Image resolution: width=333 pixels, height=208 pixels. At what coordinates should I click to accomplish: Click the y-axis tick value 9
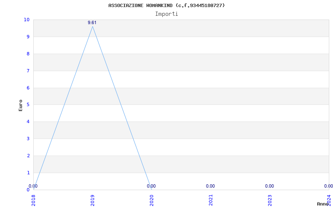tap(28, 37)
